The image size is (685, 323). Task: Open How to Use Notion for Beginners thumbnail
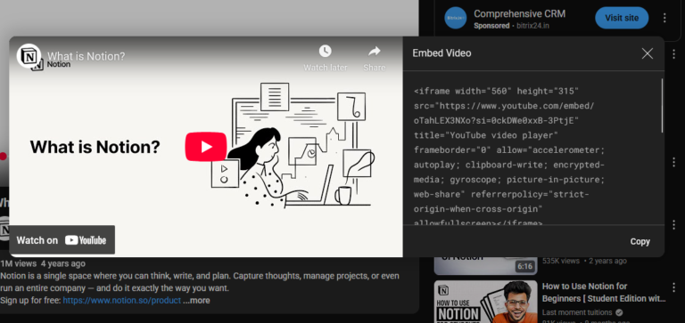(x=485, y=302)
